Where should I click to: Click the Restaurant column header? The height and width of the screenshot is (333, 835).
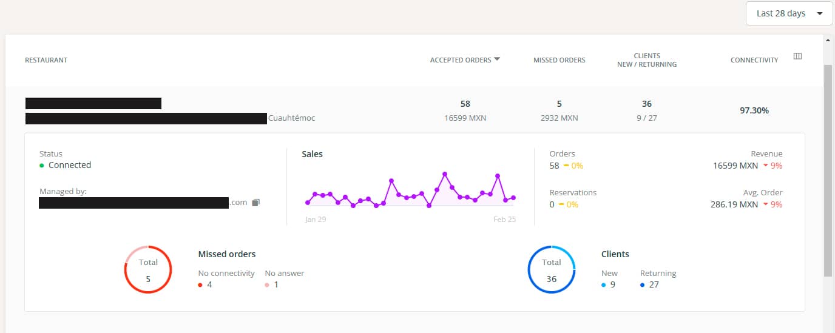(46, 60)
